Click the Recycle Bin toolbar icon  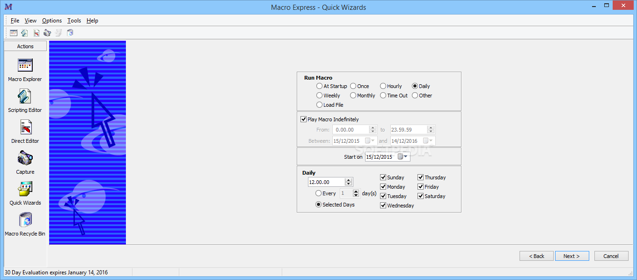point(70,33)
